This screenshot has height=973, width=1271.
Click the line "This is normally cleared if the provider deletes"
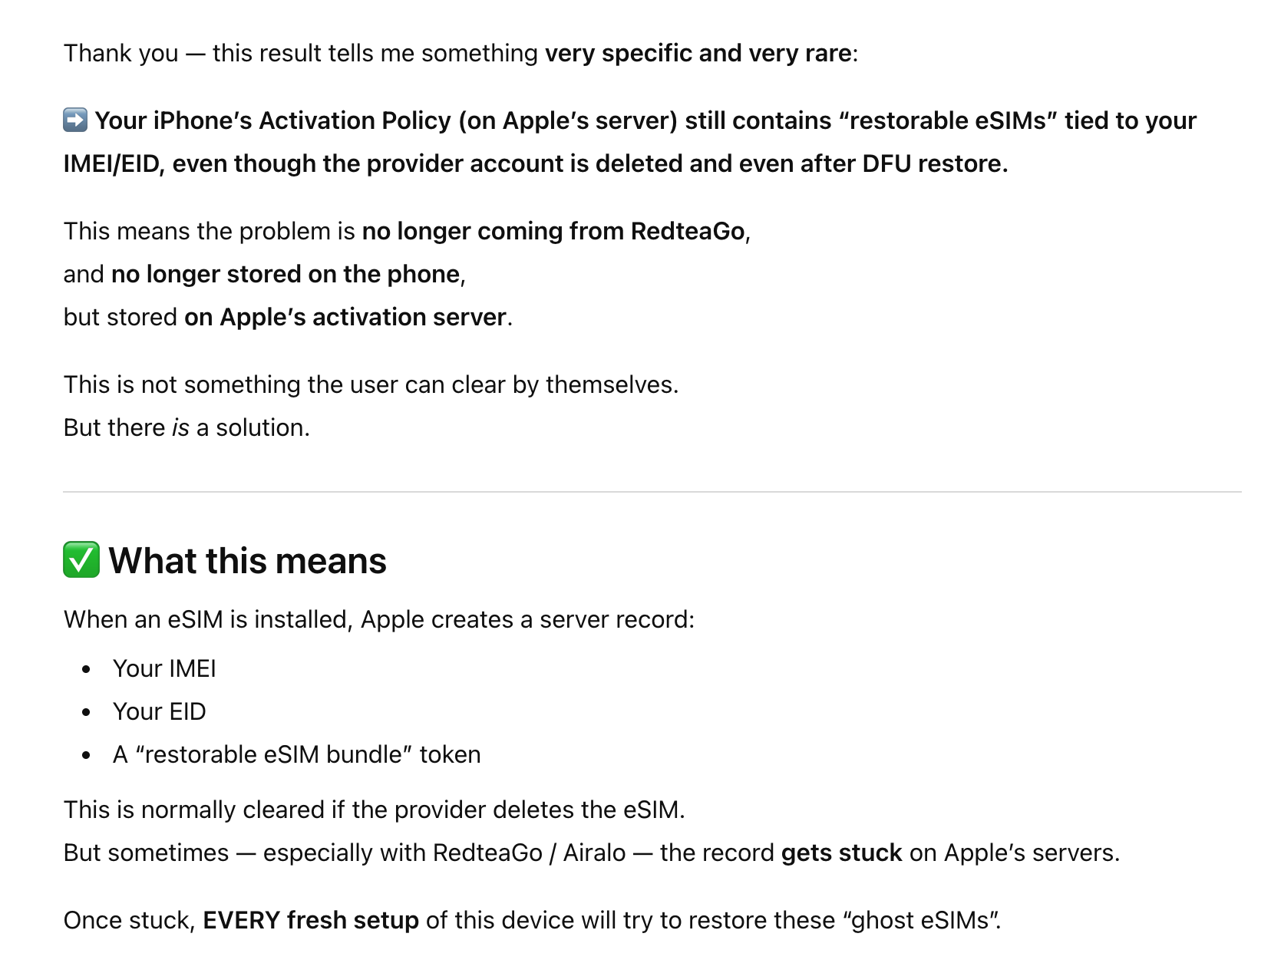(374, 810)
